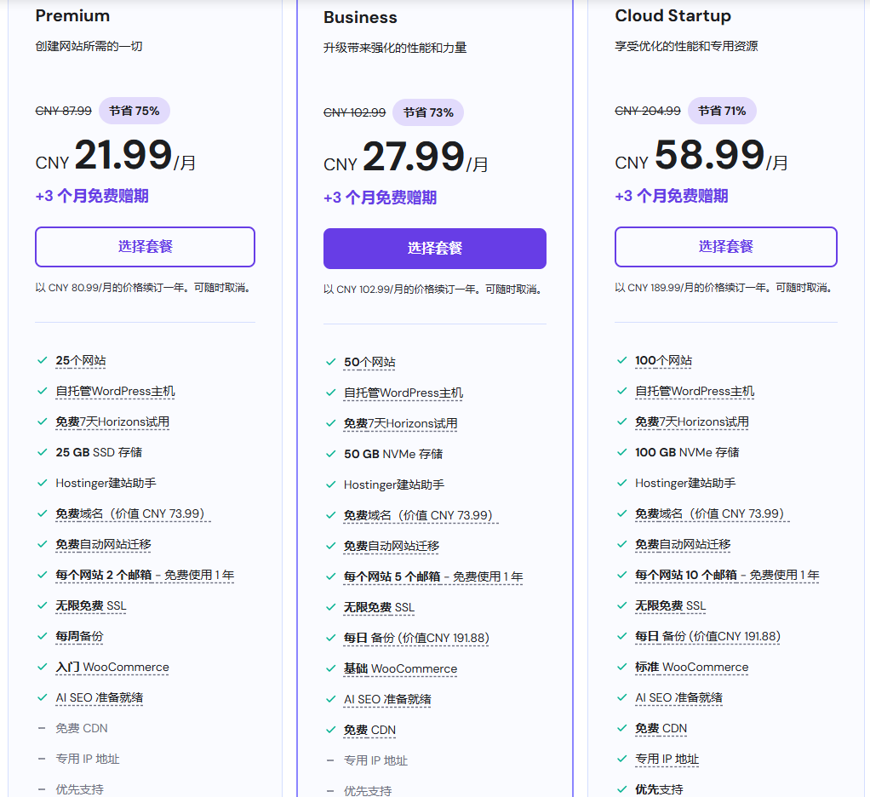Click the dash icon beside Premium's 免费 CDN
This screenshot has width=870, height=797.
click(x=42, y=728)
